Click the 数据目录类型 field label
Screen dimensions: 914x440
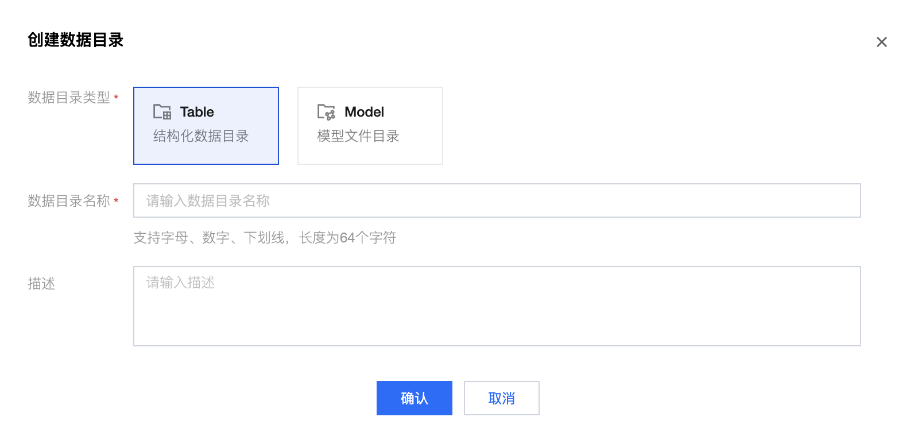click(x=69, y=98)
